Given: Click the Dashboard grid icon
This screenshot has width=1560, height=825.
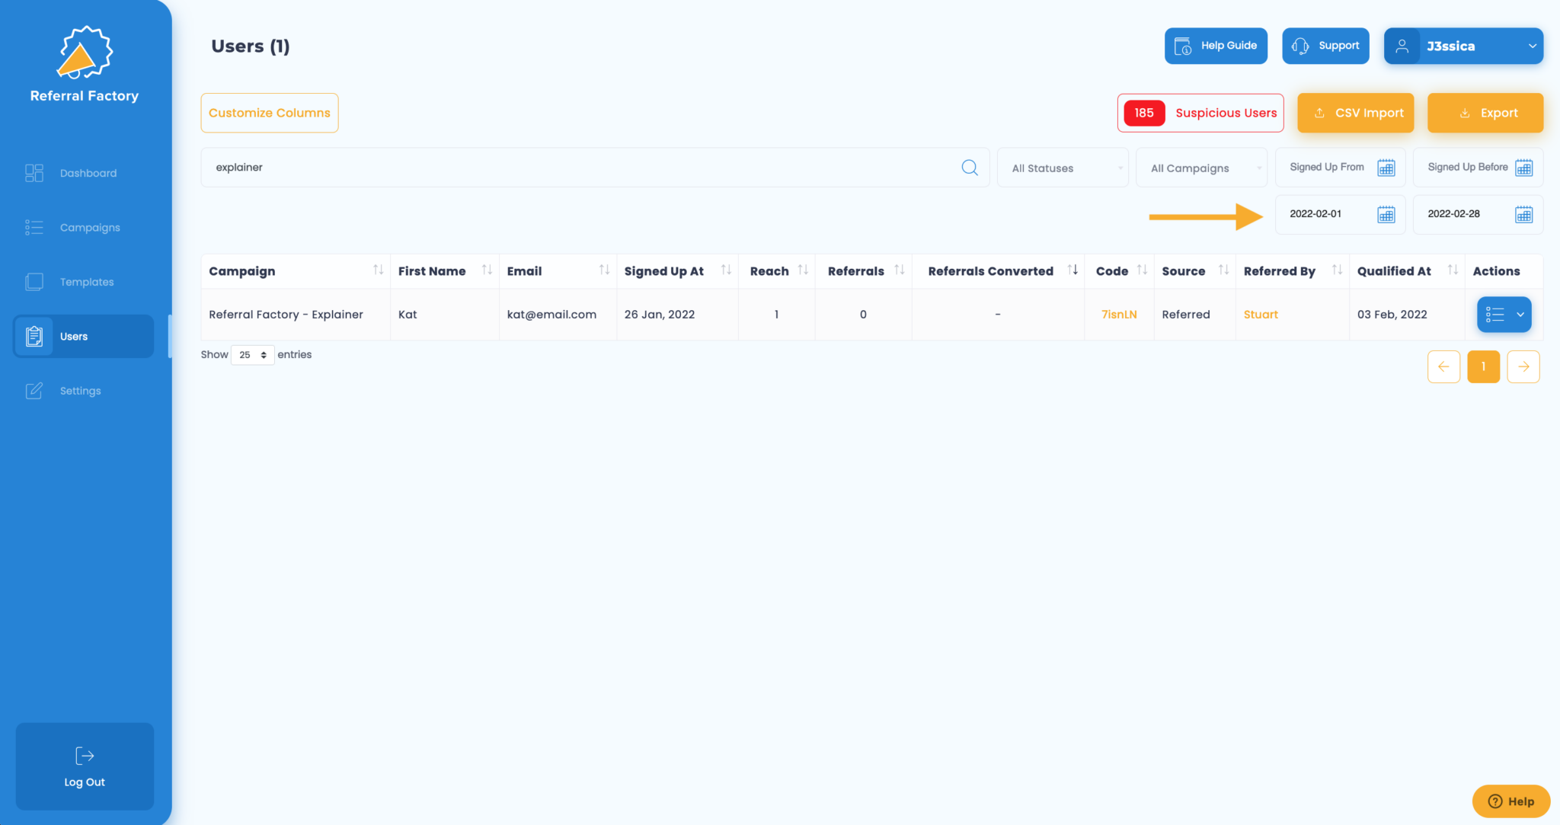Looking at the screenshot, I should click(x=34, y=173).
